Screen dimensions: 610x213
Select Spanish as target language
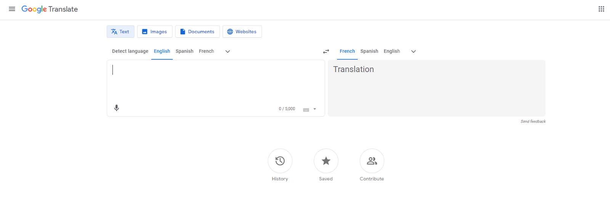369,51
